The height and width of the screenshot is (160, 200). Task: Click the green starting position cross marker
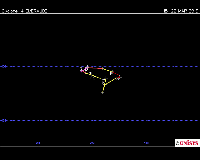tap(95, 76)
